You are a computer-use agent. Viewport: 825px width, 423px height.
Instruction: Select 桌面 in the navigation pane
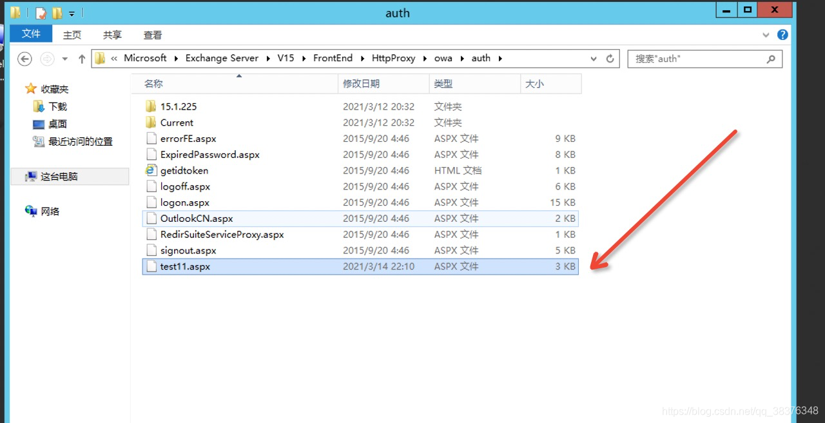tap(57, 124)
